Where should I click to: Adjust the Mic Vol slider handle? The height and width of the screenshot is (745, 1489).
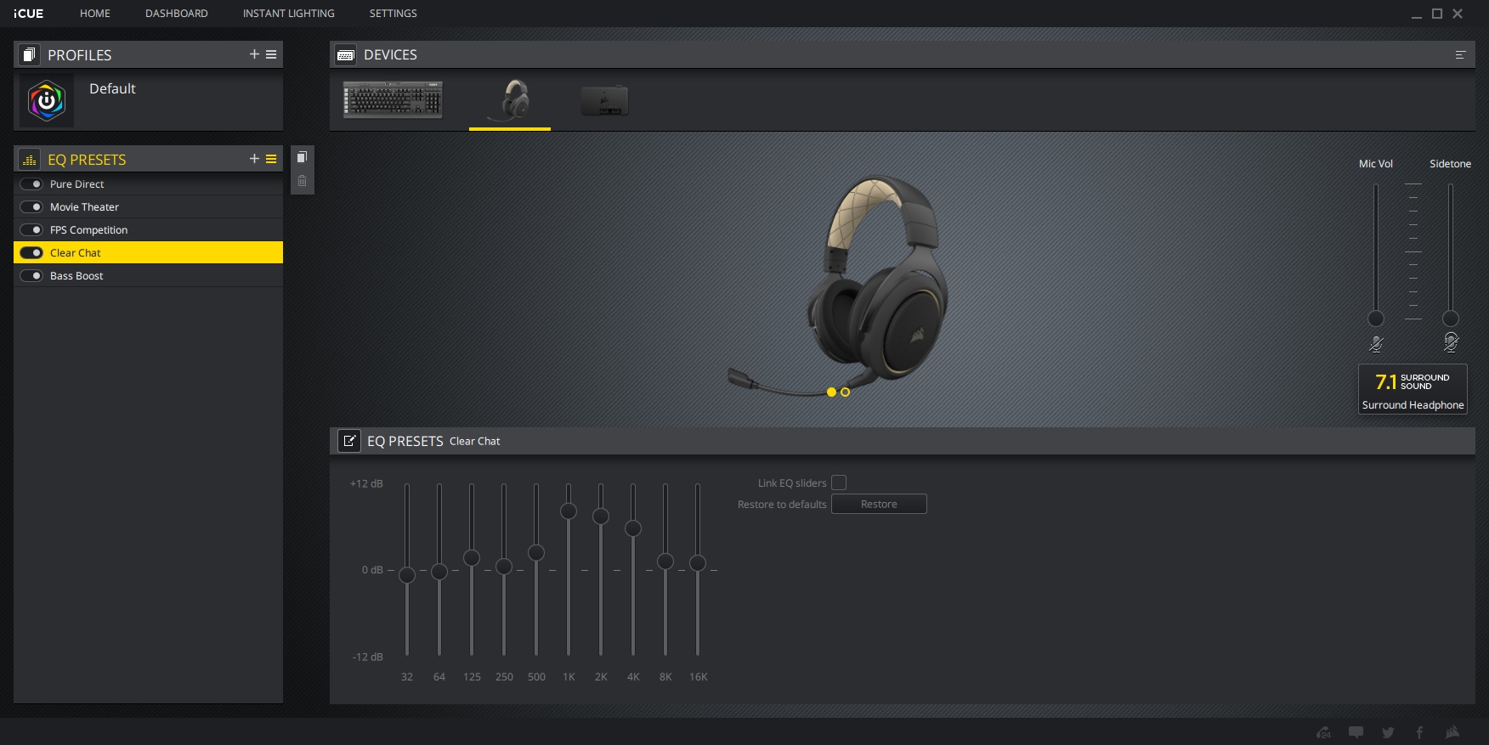(1375, 319)
